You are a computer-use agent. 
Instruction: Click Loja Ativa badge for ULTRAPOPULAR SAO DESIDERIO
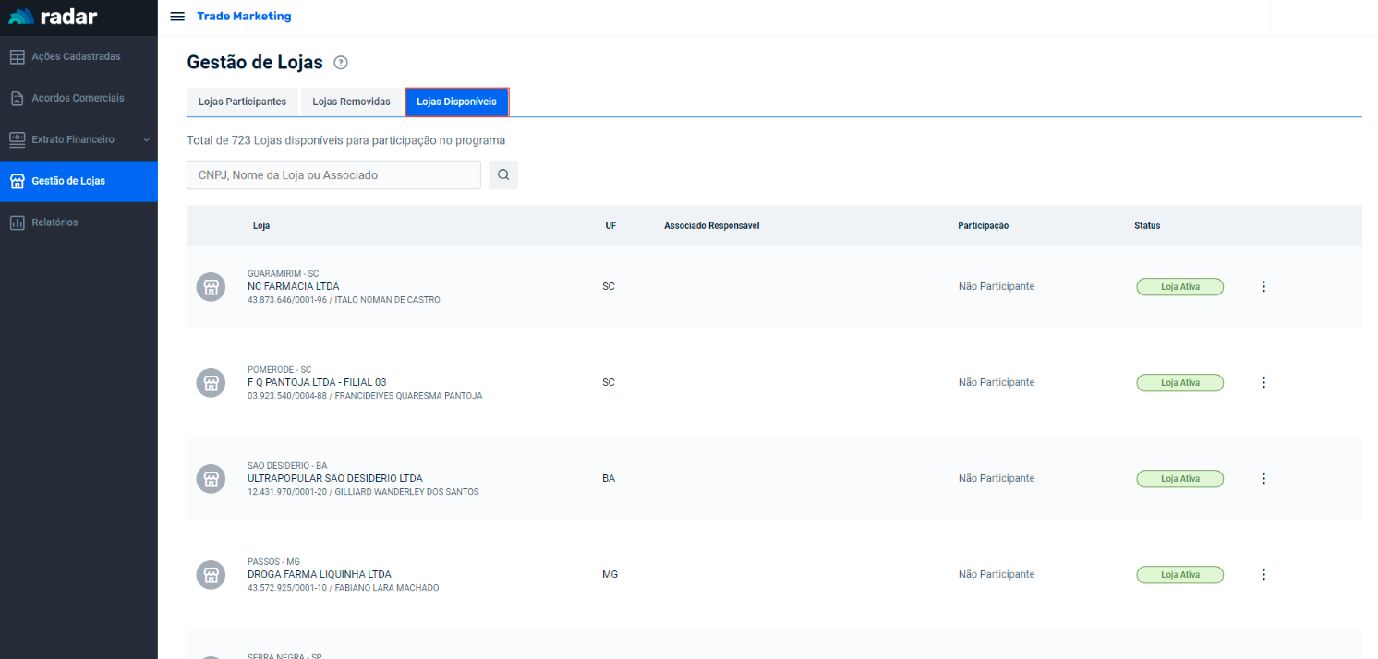pos(1179,479)
